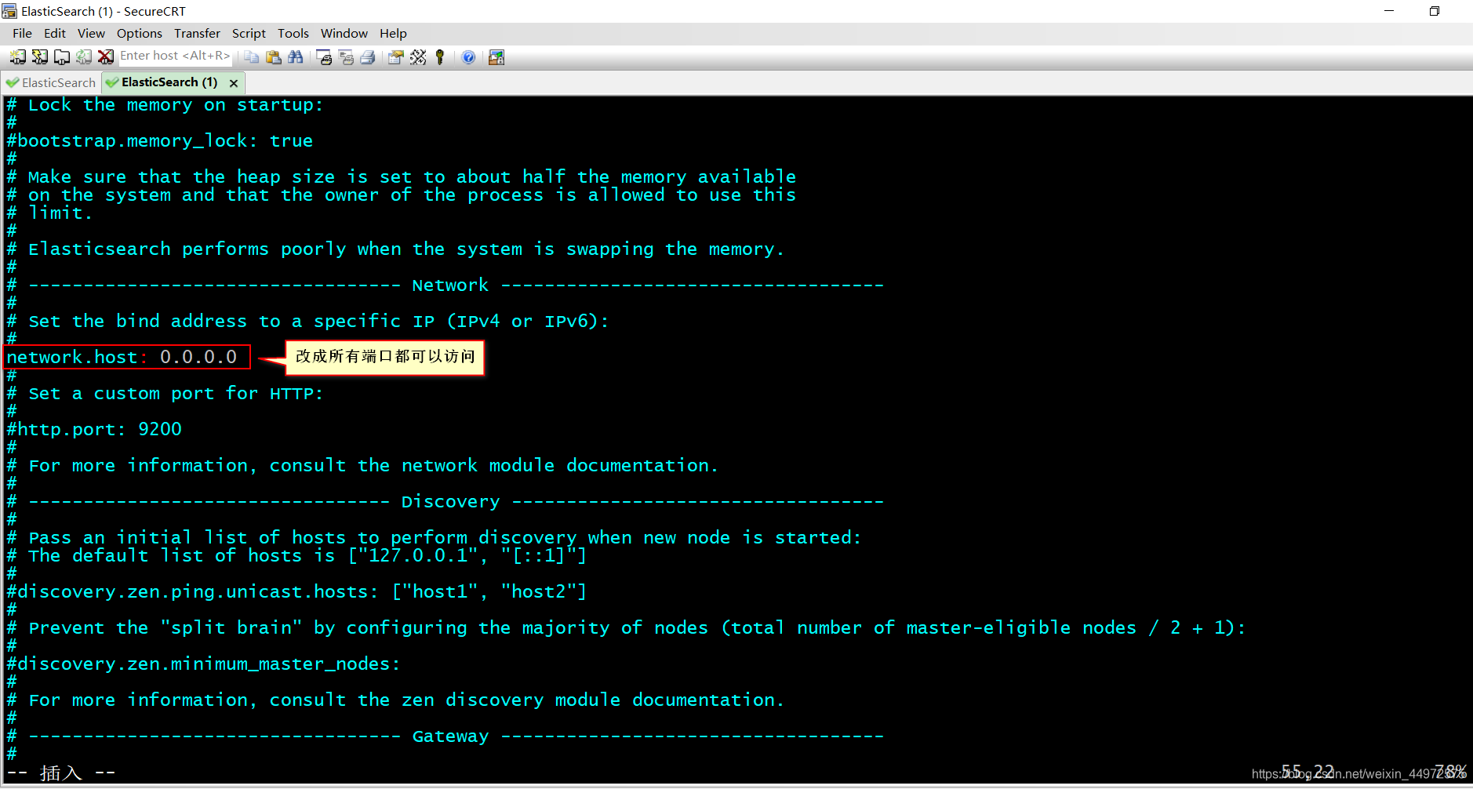The image size is (1473, 789).
Task: Open the Keymap Editor icon
Action: click(417, 57)
